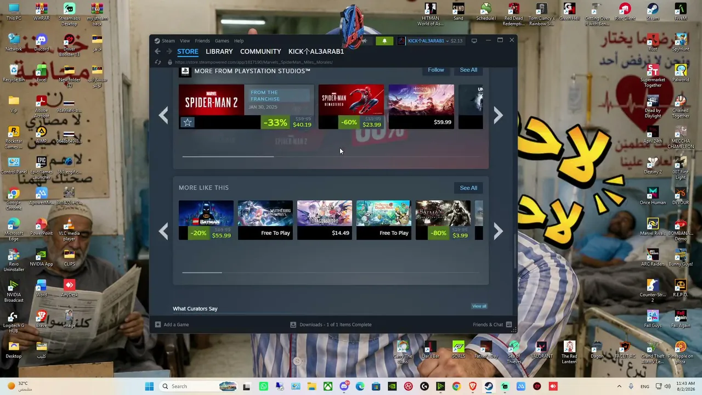Show next More Like This games
The height and width of the screenshot is (395, 702).
pos(498,231)
